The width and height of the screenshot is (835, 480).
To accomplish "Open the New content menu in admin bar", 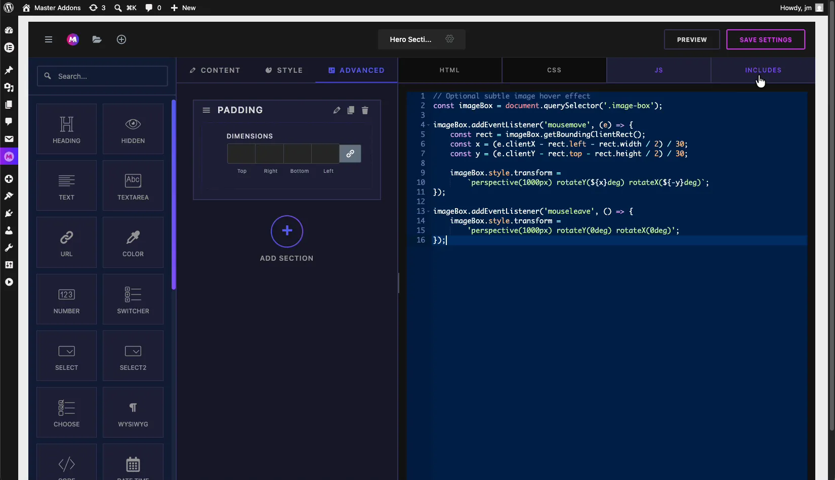I will tap(183, 8).
